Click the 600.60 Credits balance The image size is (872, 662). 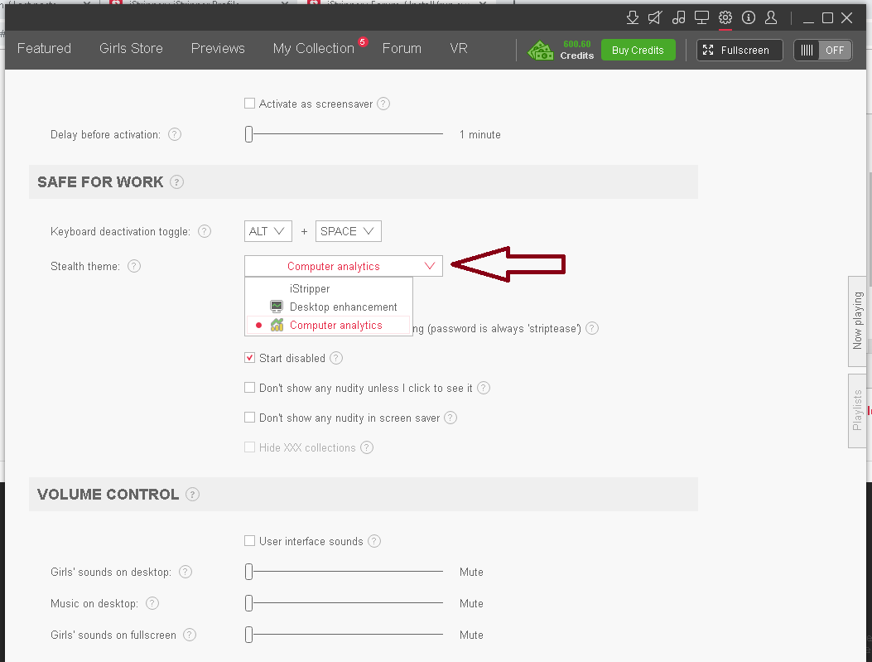point(576,50)
